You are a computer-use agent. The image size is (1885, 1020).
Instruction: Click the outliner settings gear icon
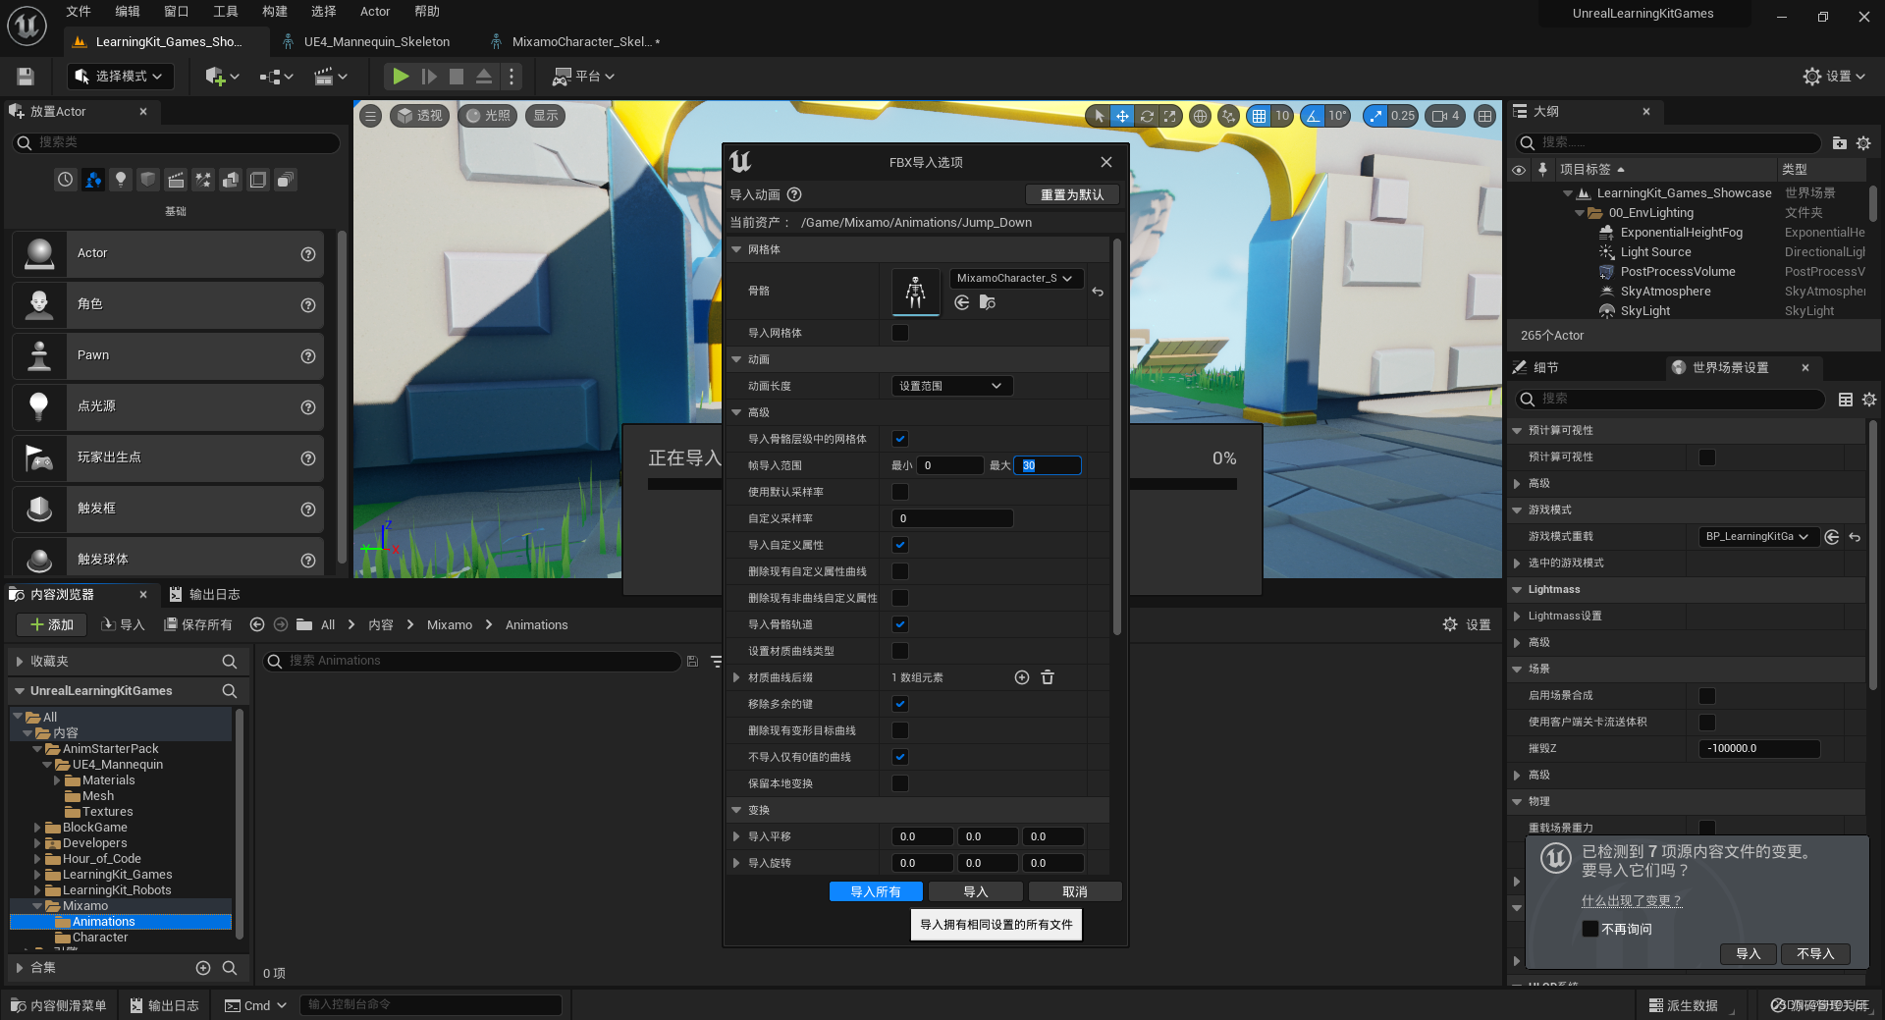[1863, 142]
